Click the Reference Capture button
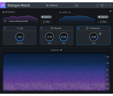Image resolution: width=113 pixels, height=96 pixels. [46, 17]
